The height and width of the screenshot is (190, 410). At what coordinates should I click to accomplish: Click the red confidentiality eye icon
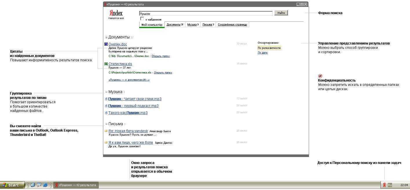(x=320, y=76)
